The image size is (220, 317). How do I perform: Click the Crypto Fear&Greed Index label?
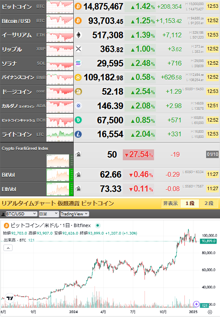click(x=25, y=149)
